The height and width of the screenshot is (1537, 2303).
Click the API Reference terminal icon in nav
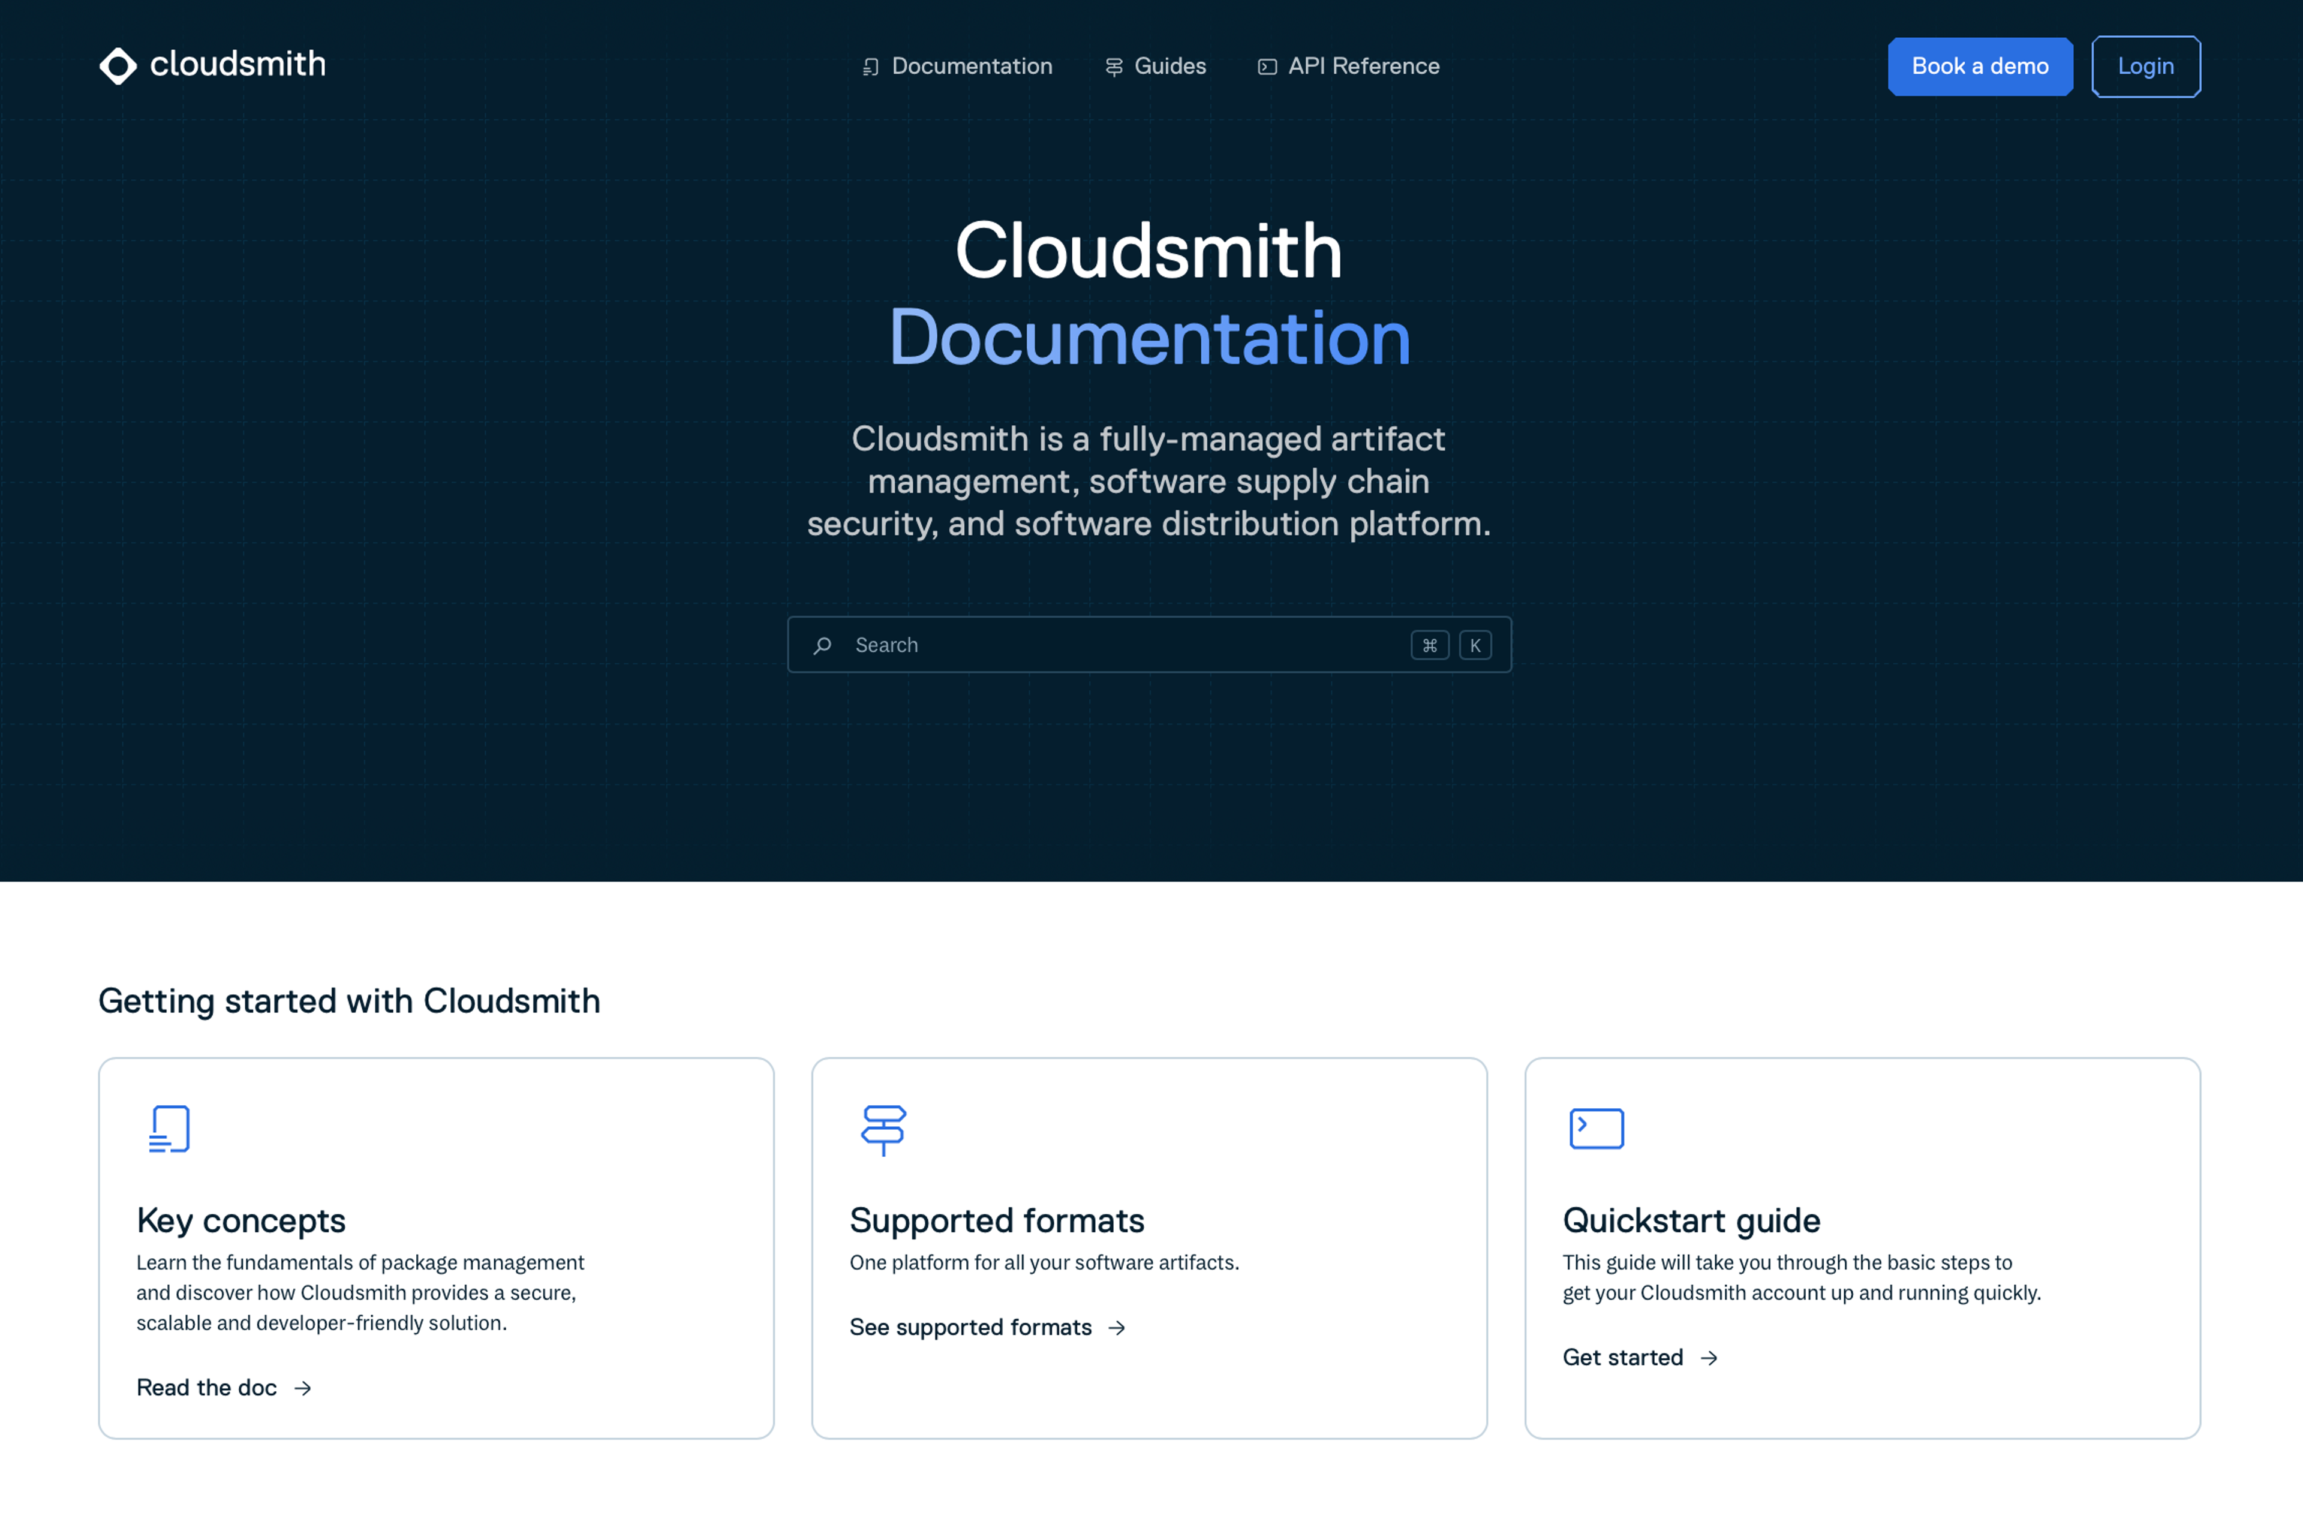click(x=1267, y=67)
